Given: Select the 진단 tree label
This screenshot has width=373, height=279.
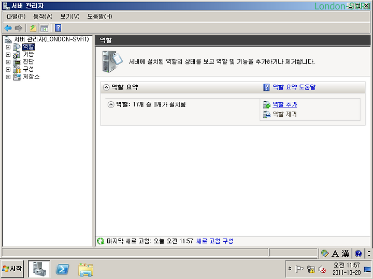Looking at the screenshot, I should [28, 61].
